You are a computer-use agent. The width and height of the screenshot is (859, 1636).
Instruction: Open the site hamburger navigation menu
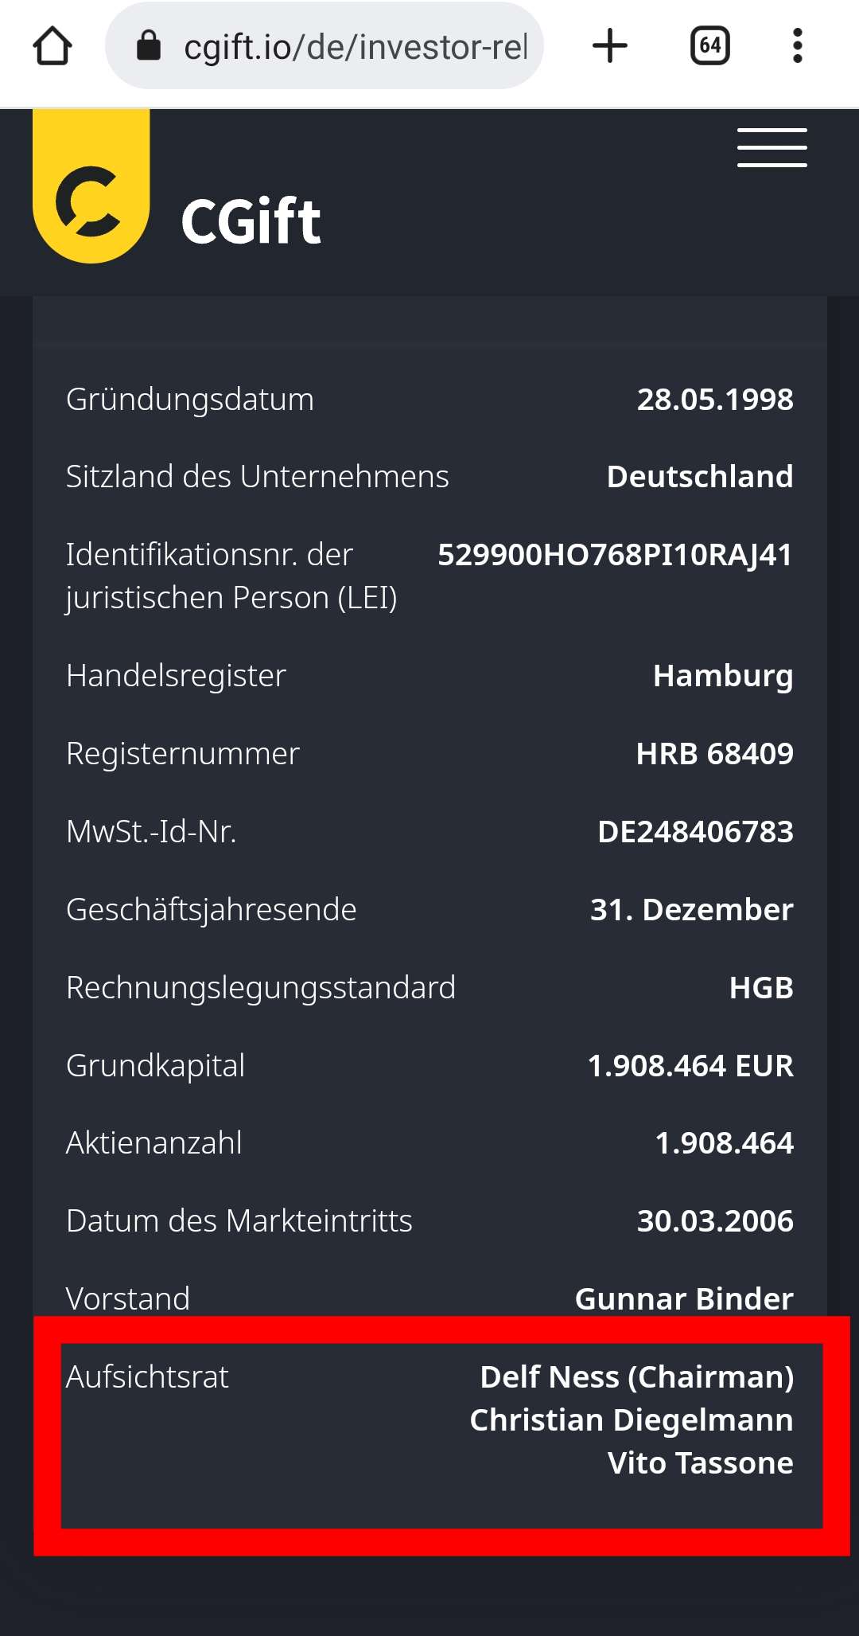772,148
